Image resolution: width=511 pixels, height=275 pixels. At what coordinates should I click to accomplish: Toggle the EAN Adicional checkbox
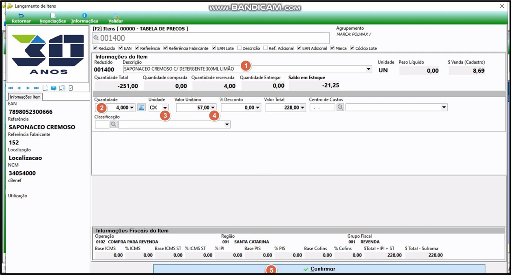299,48
